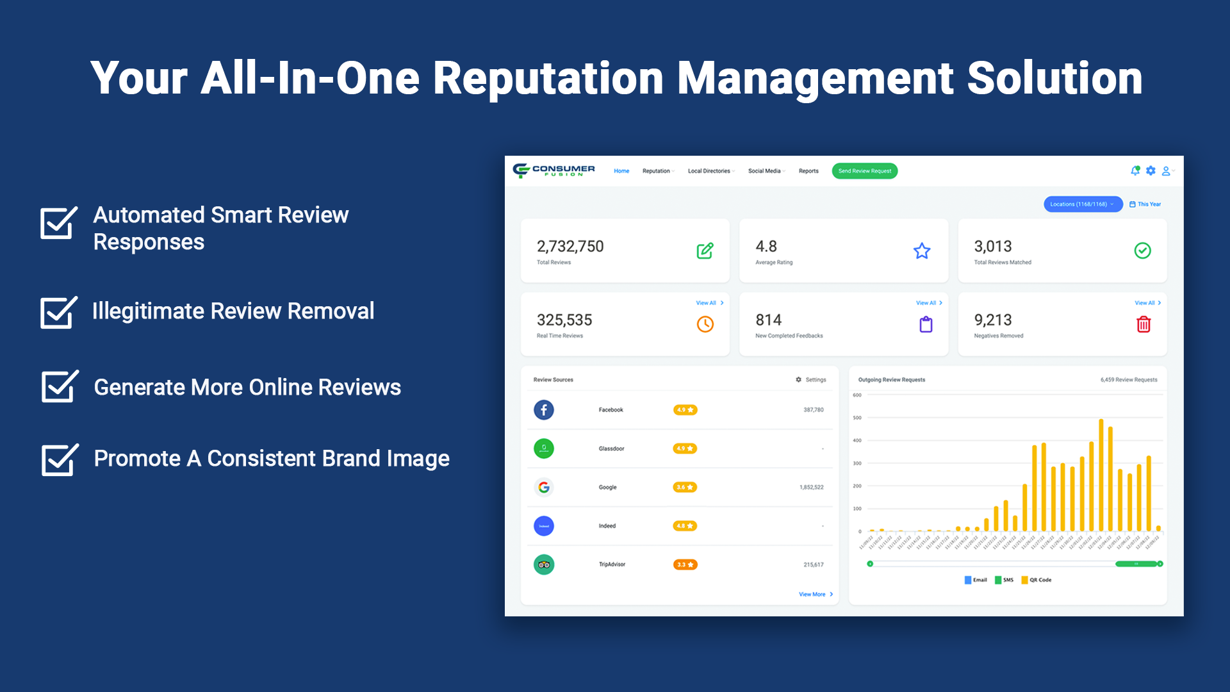Click the 325,535 Real Time Reviews value
Image resolution: width=1230 pixels, height=692 pixels.
pos(564,320)
